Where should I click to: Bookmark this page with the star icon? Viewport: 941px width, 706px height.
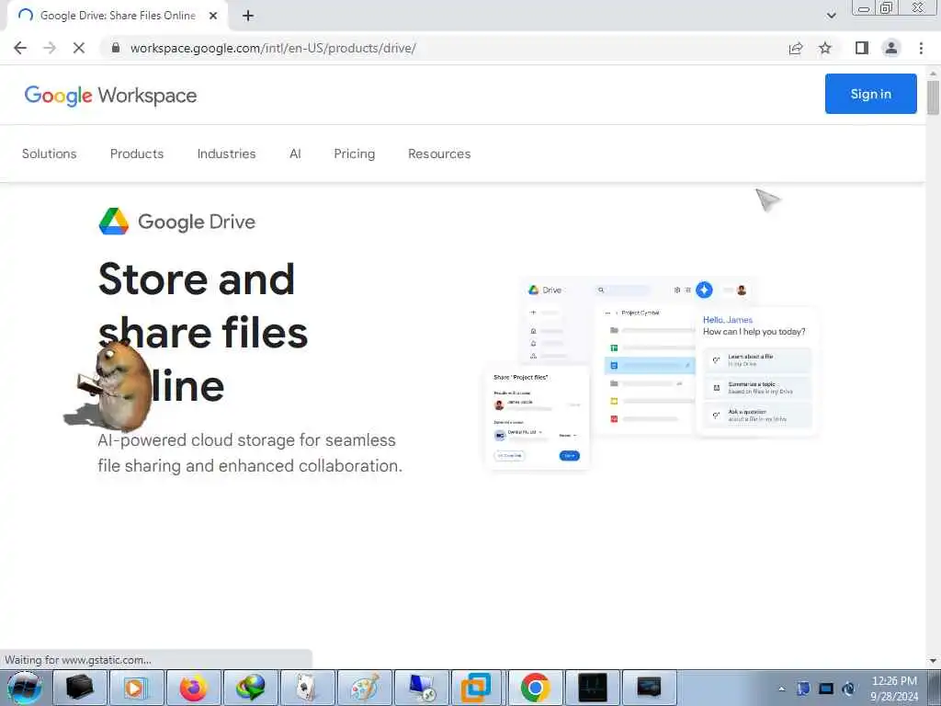coord(825,48)
